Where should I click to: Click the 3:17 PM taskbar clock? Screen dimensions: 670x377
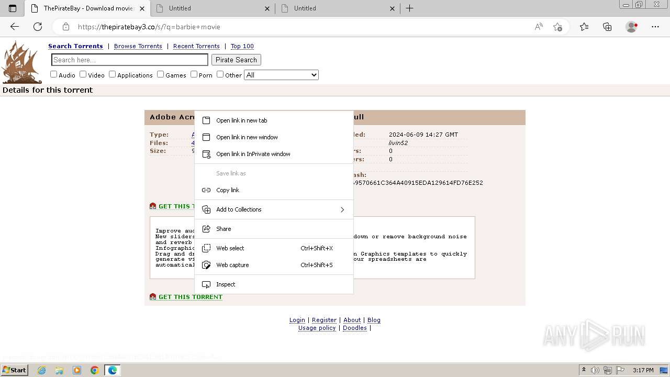pos(643,370)
